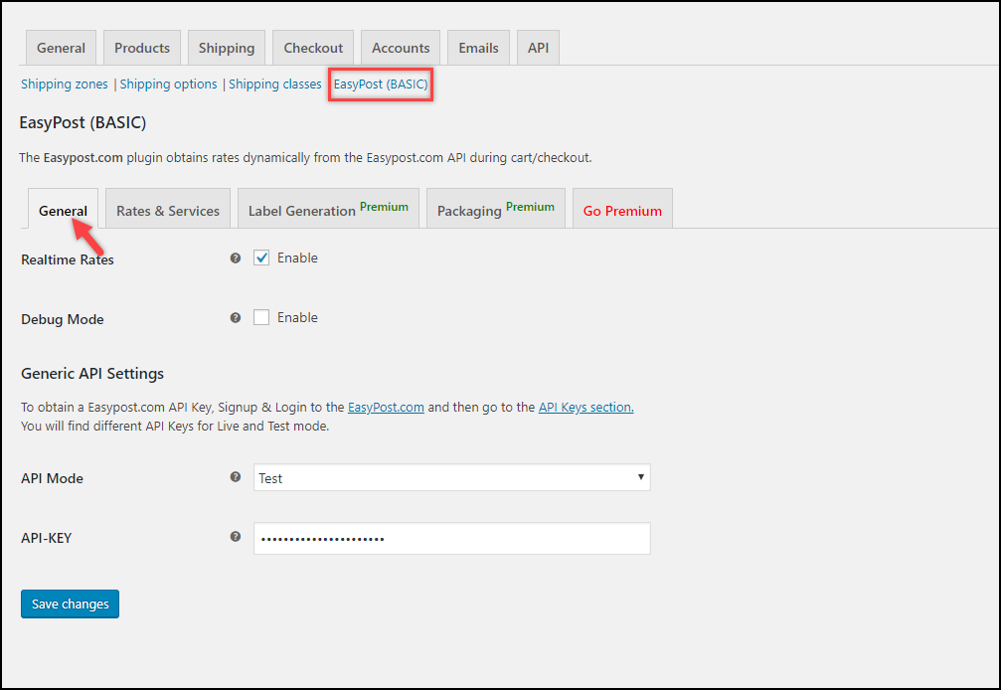Click the Save changes button
The height and width of the screenshot is (690, 1001).
tap(71, 604)
